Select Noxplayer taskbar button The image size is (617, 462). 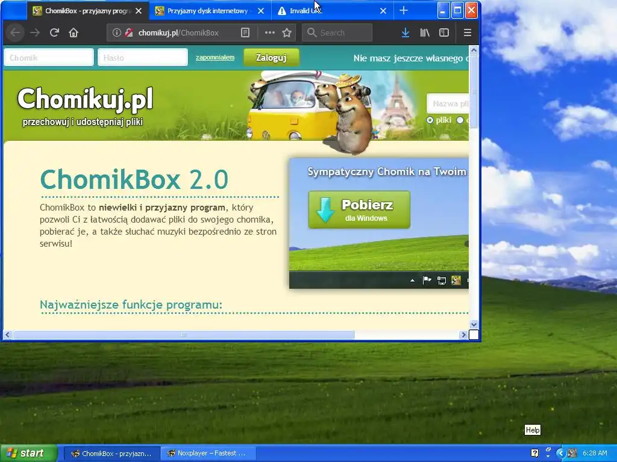(x=207, y=454)
